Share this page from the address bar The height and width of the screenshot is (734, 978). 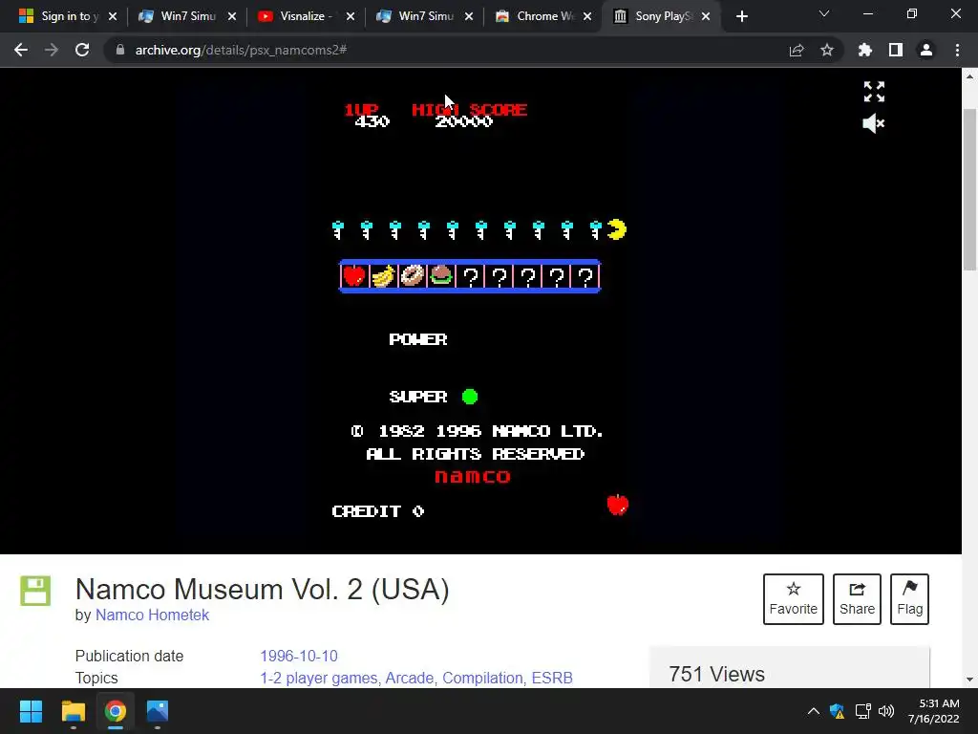[x=797, y=50]
